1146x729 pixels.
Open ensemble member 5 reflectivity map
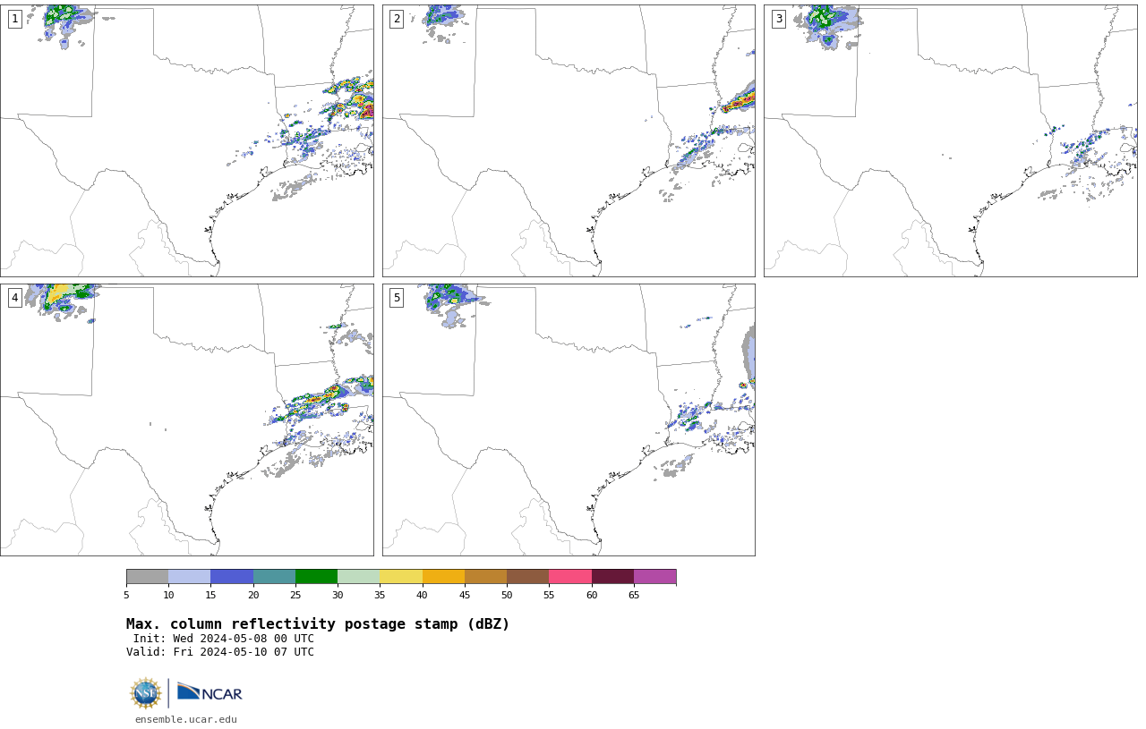click(x=569, y=420)
